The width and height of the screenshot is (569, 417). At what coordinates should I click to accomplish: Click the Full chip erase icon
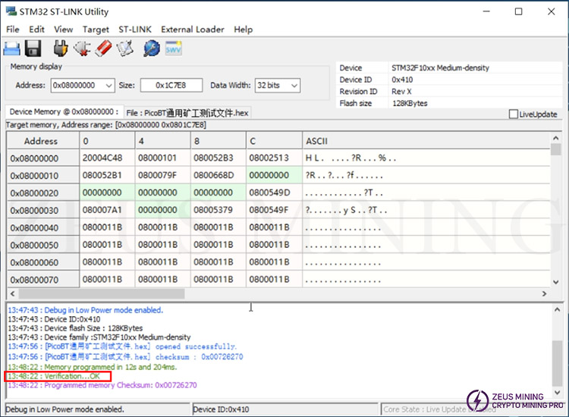click(103, 49)
